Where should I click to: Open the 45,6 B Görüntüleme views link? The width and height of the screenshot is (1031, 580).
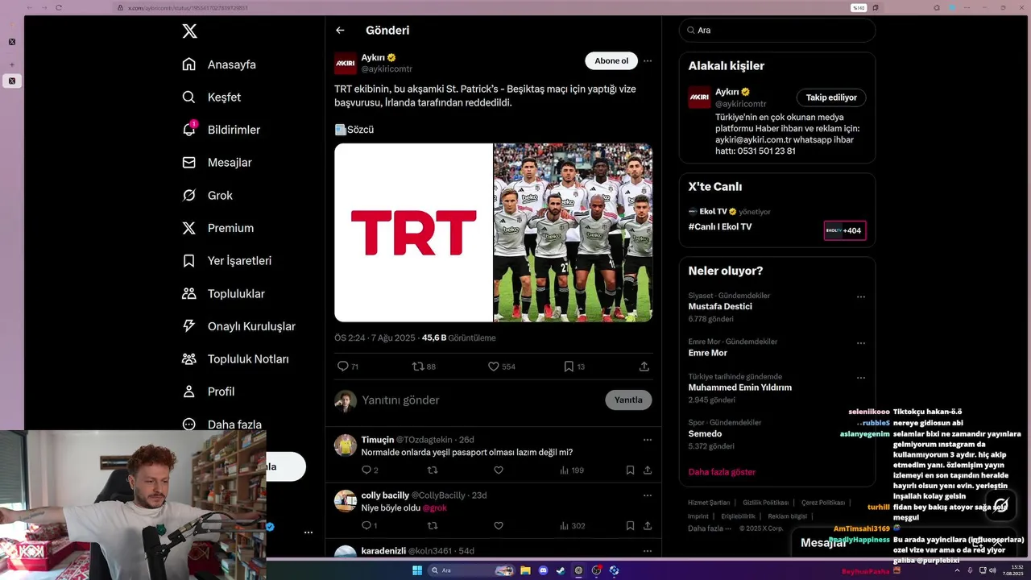pos(459,338)
